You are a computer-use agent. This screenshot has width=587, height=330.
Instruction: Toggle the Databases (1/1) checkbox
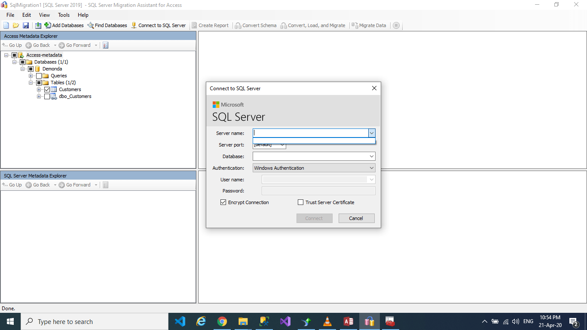pos(22,62)
